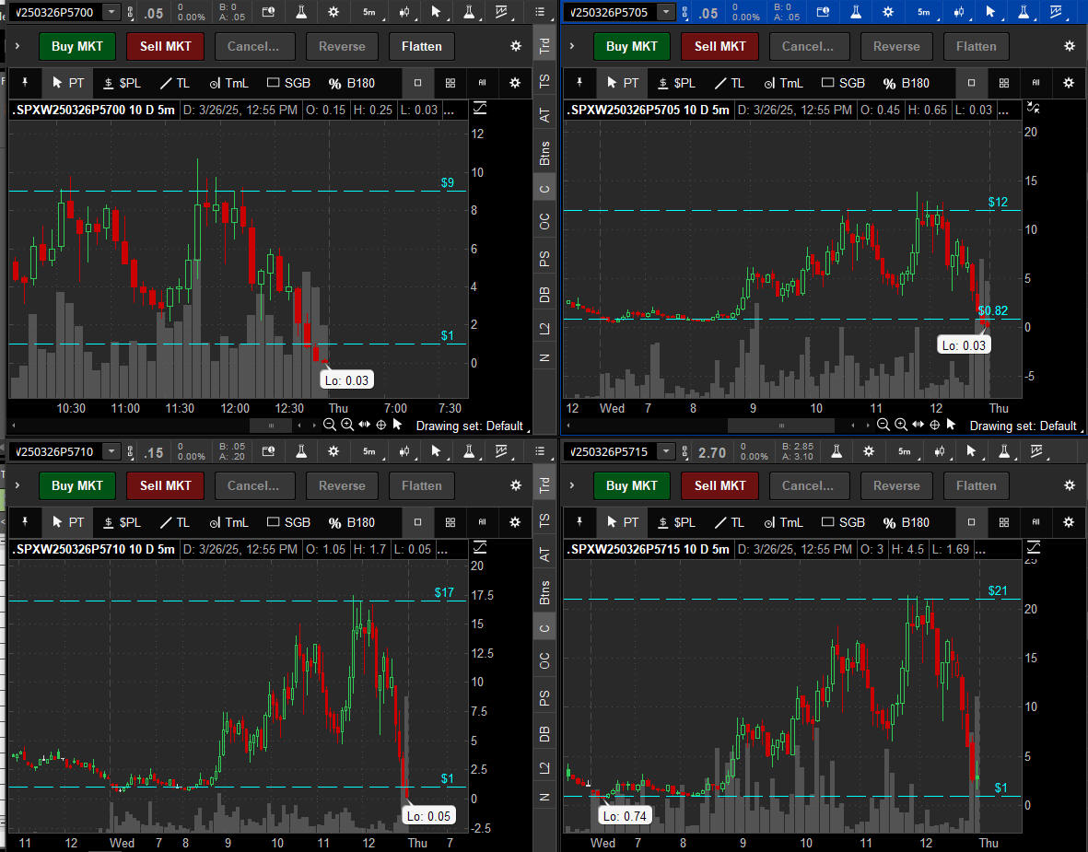Image resolution: width=1088 pixels, height=852 pixels.
Task: Click the horizontal scrollbar thumb under the P5705 chart
Action: (780, 426)
